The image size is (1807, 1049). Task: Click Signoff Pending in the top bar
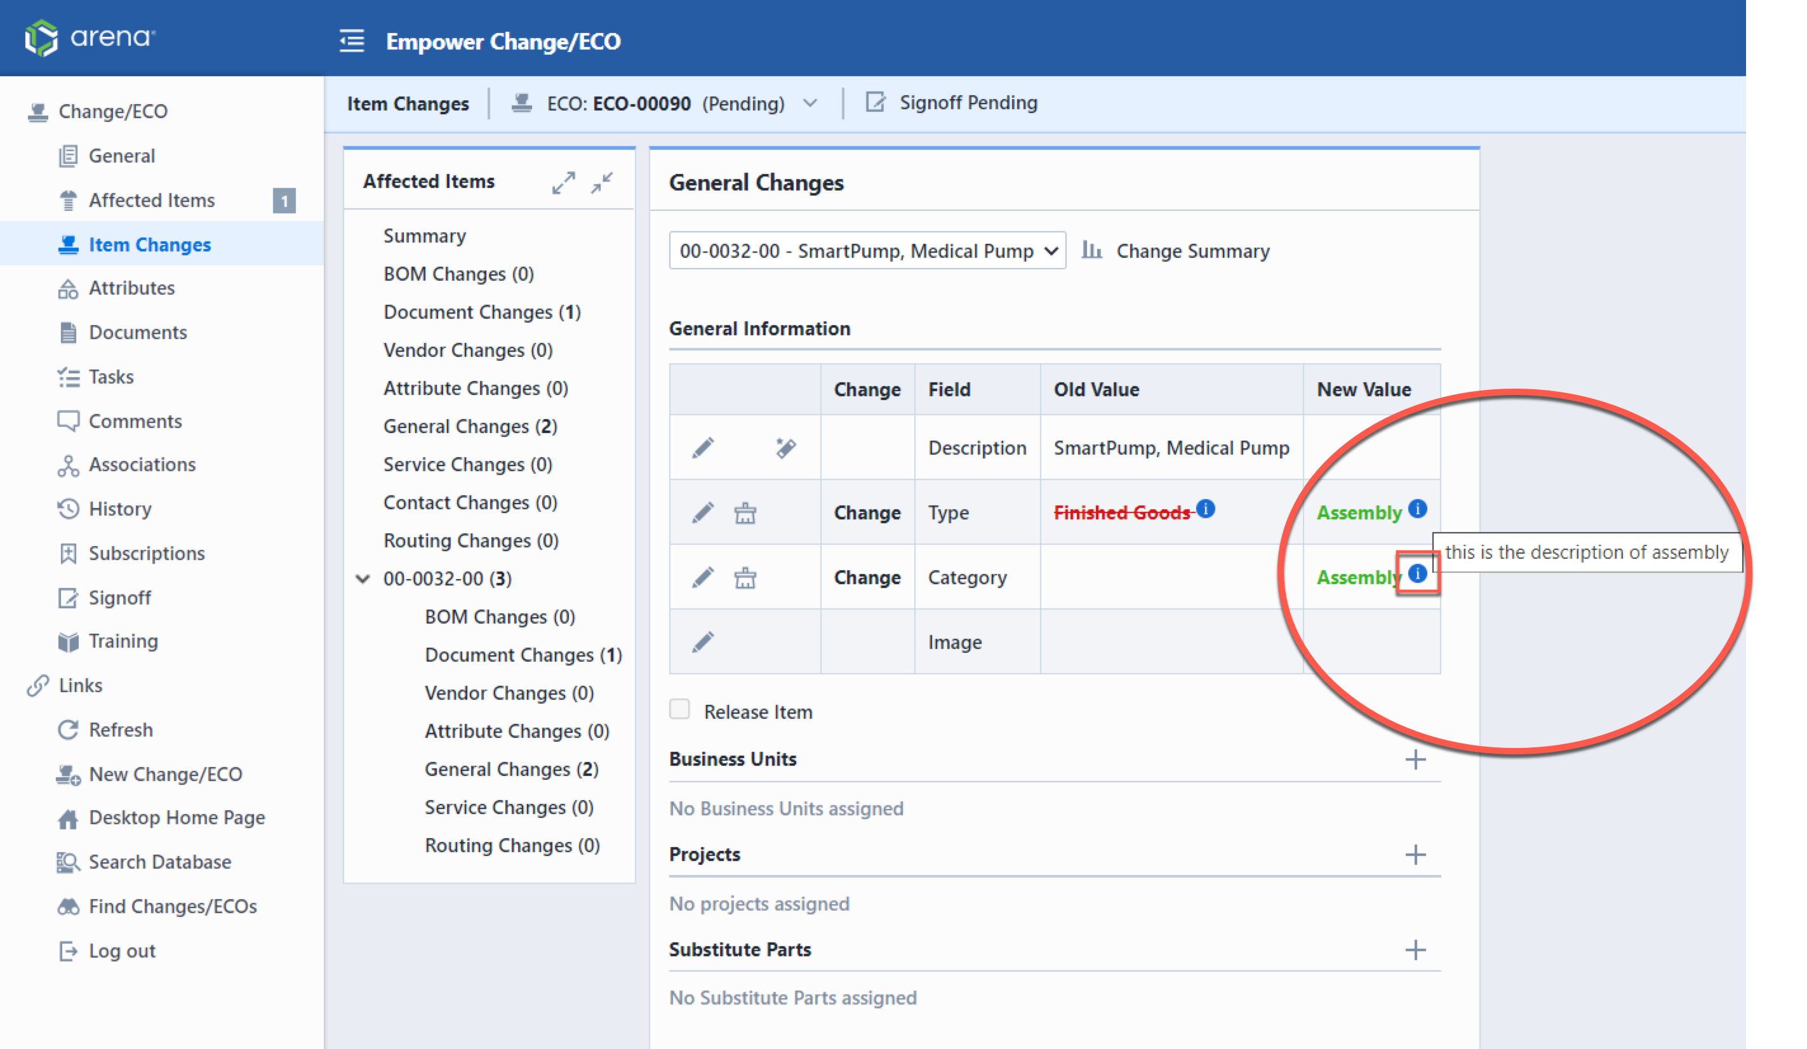pyautogui.click(x=968, y=102)
